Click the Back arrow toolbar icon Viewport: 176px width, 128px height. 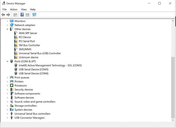pyautogui.click(x=3, y=15)
